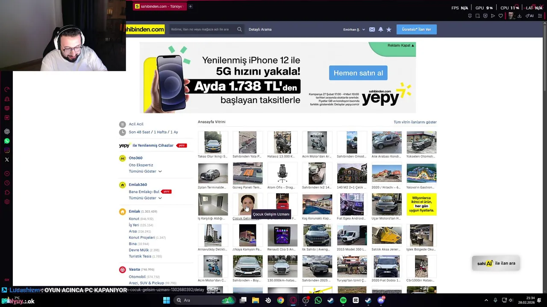Open the Konut category link
The height and width of the screenshot is (307, 547).
134,219
